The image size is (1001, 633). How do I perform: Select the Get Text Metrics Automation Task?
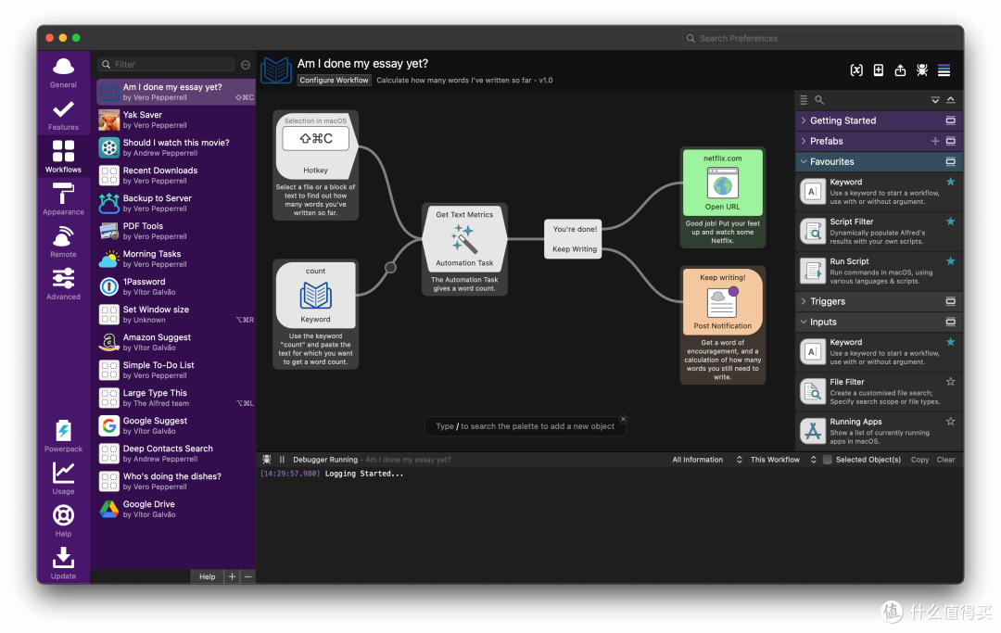pos(464,239)
